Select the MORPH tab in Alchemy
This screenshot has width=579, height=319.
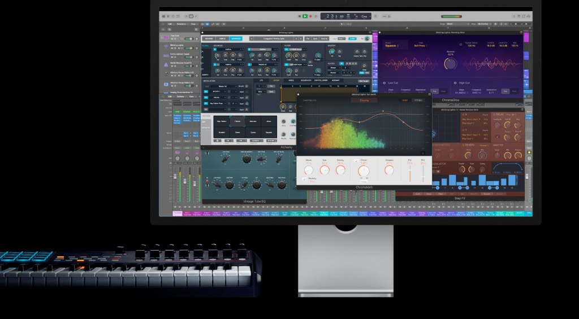point(206,75)
